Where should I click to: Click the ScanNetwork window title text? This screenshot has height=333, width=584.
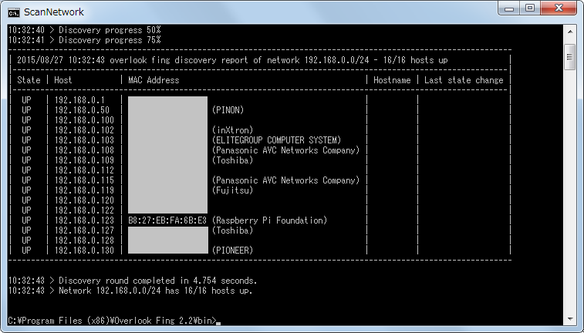coord(54,12)
